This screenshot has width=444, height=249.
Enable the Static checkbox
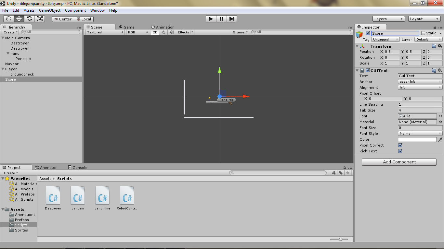423,33
